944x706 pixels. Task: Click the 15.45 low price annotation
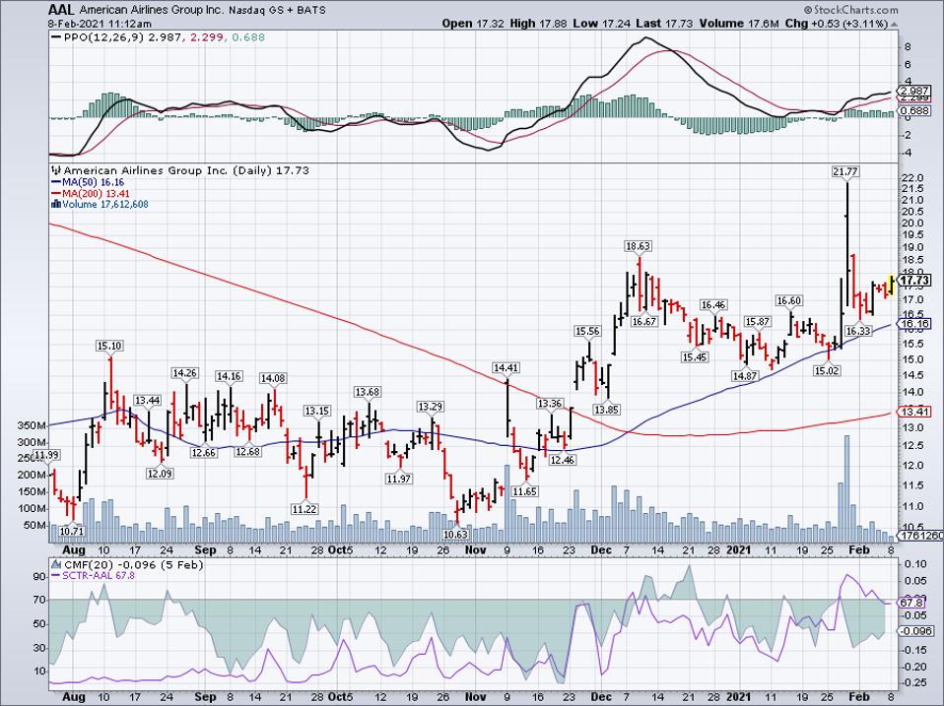(694, 357)
